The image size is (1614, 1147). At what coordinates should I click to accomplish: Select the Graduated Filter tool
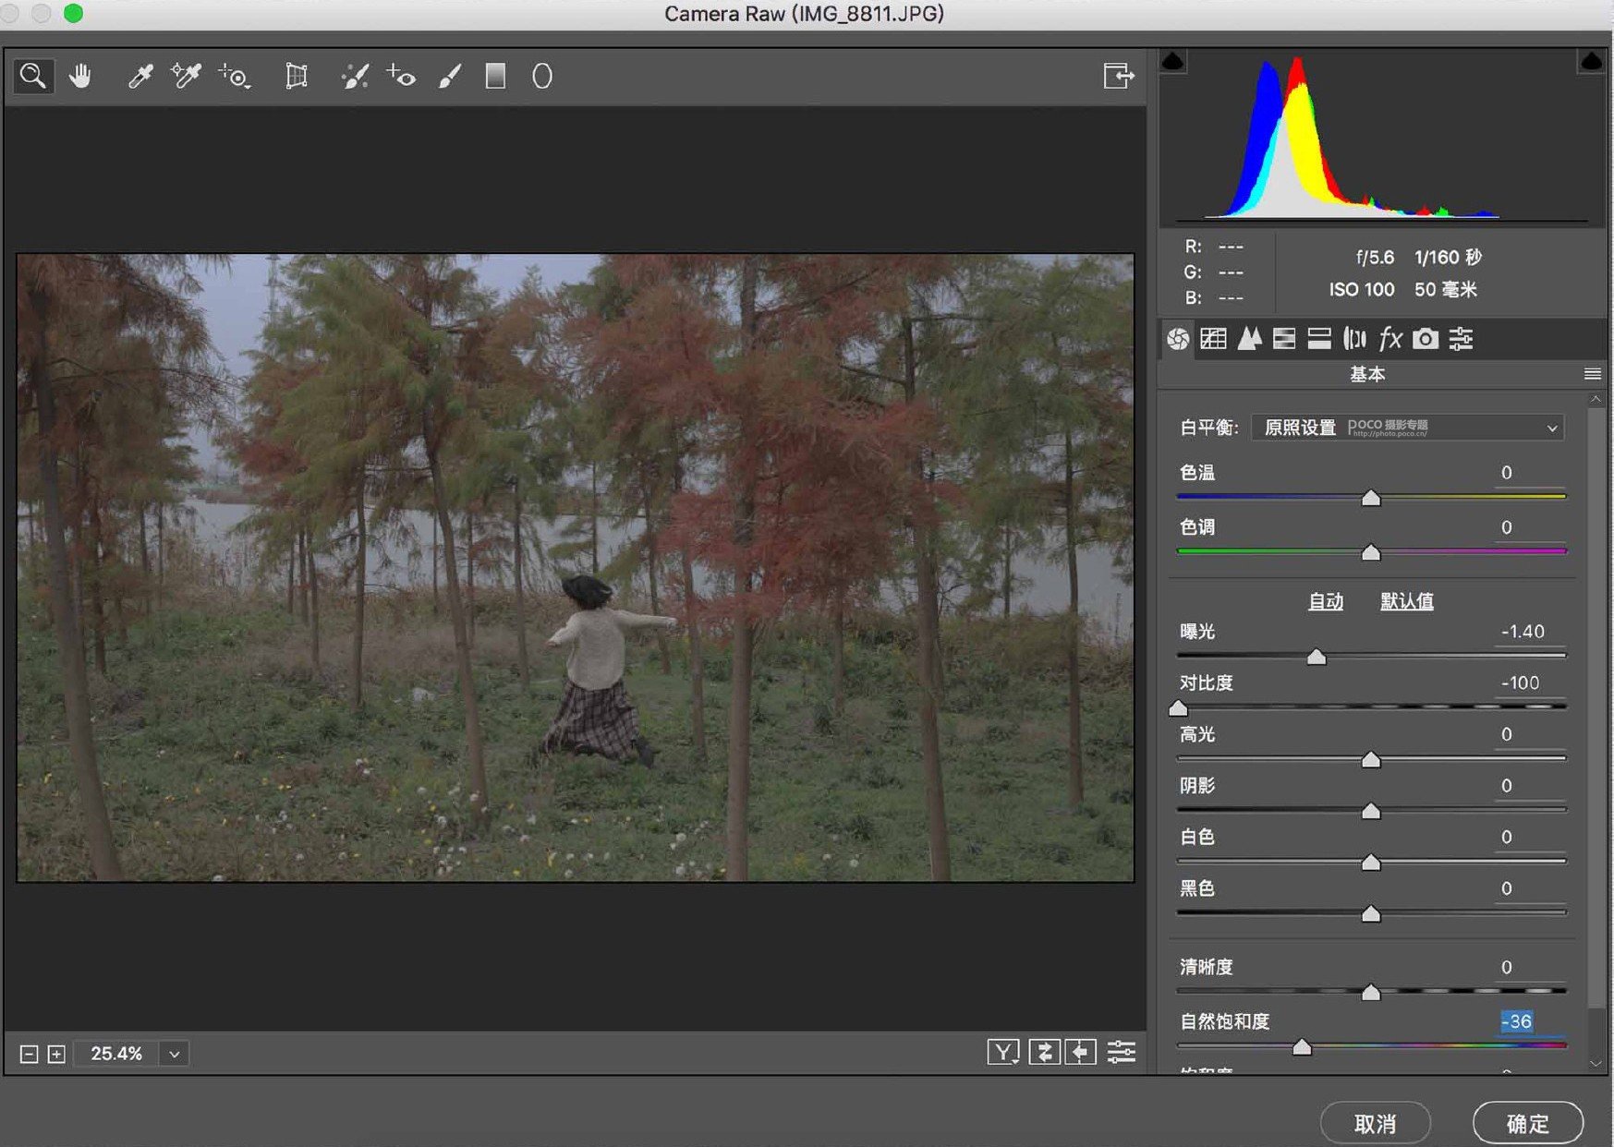click(x=495, y=76)
